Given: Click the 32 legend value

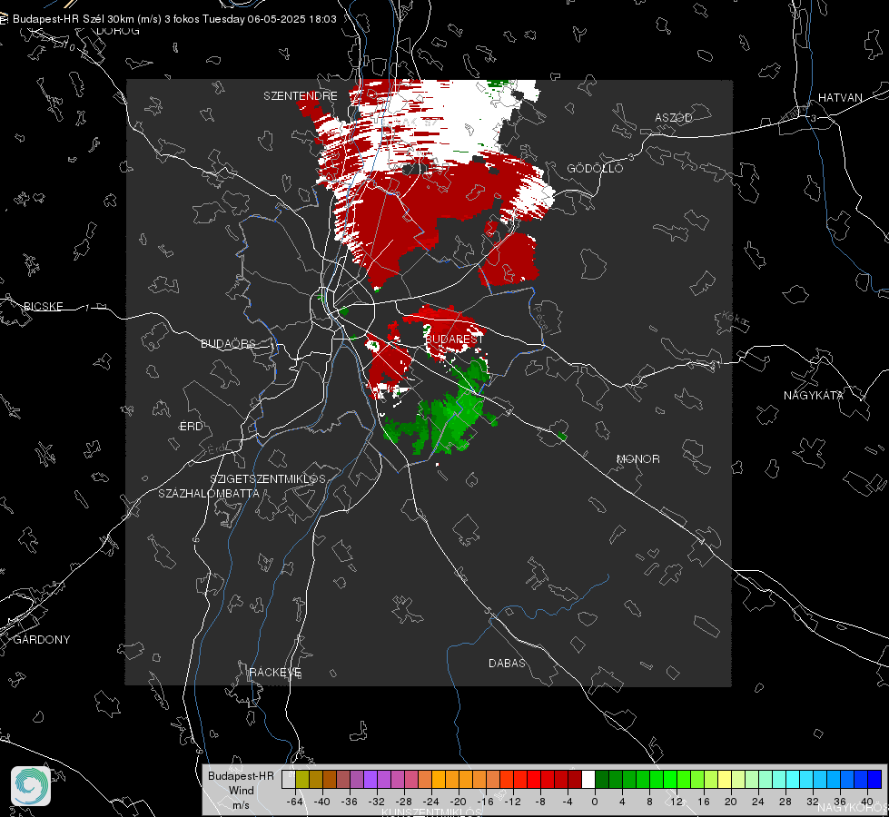Looking at the screenshot, I should [813, 802].
